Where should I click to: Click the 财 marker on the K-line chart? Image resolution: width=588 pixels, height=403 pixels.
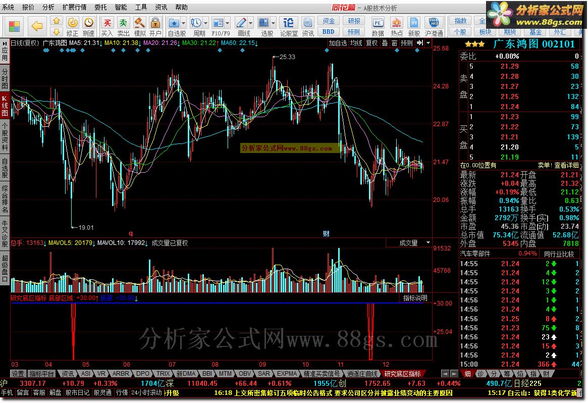click(326, 234)
